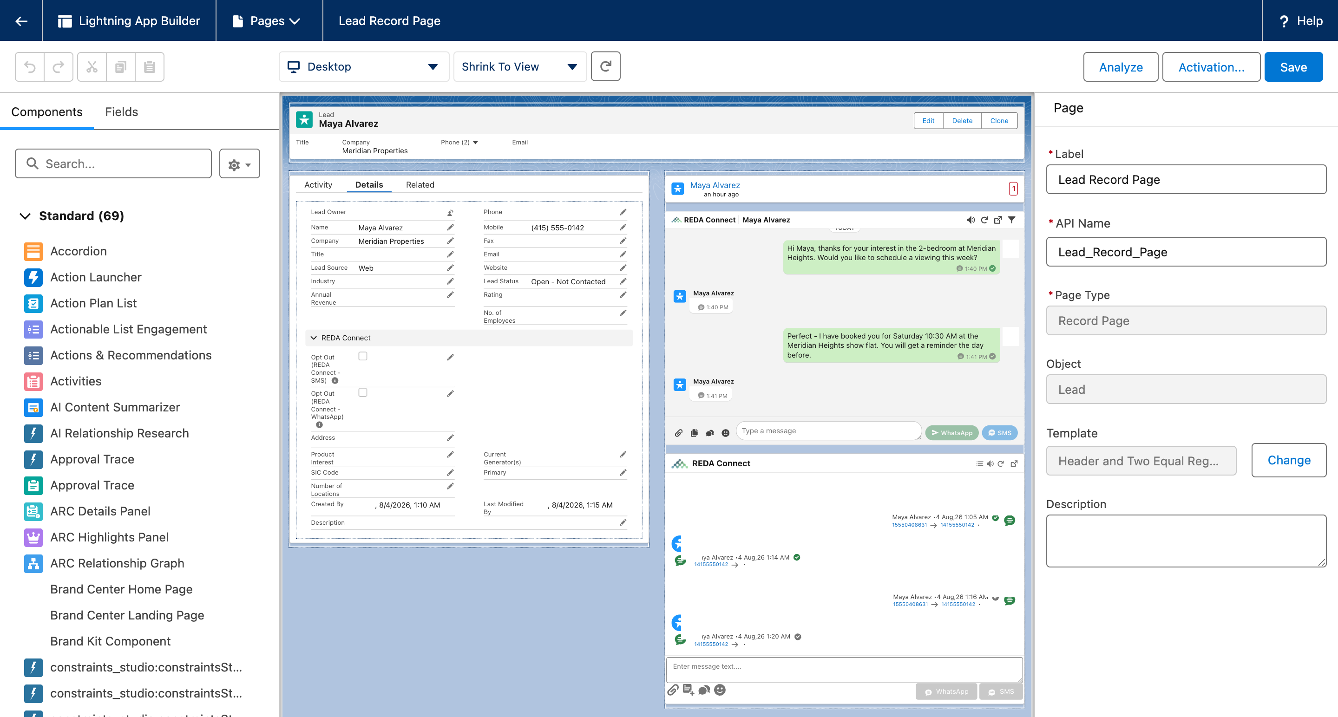Image resolution: width=1338 pixels, height=717 pixels.
Task: Select the Related tab
Action: (420, 185)
